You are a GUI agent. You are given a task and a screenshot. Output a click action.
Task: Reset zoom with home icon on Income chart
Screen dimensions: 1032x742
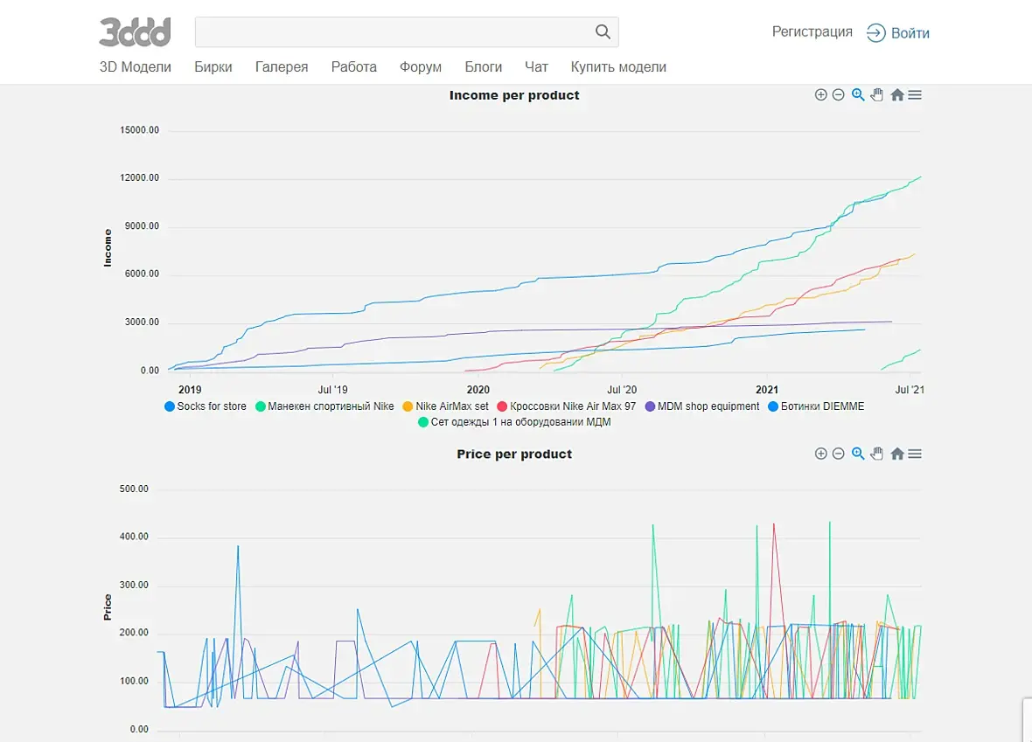pyautogui.click(x=896, y=95)
